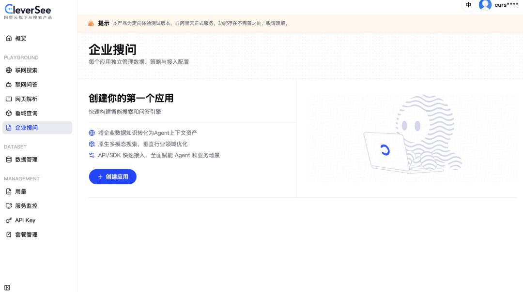This screenshot has height=292, width=523.
Task: Click the API Key key icon
Action: (x=9, y=220)
